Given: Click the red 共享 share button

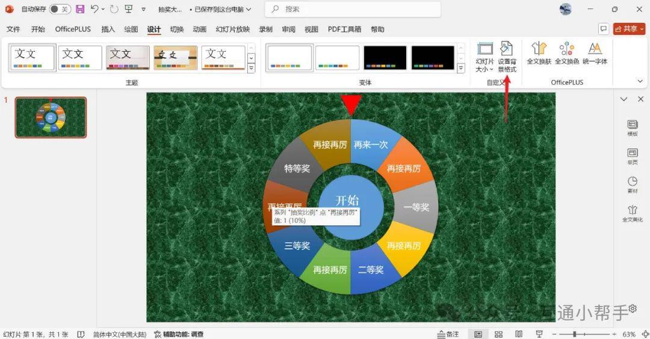Looking at the screenshot, I should 630,29.
